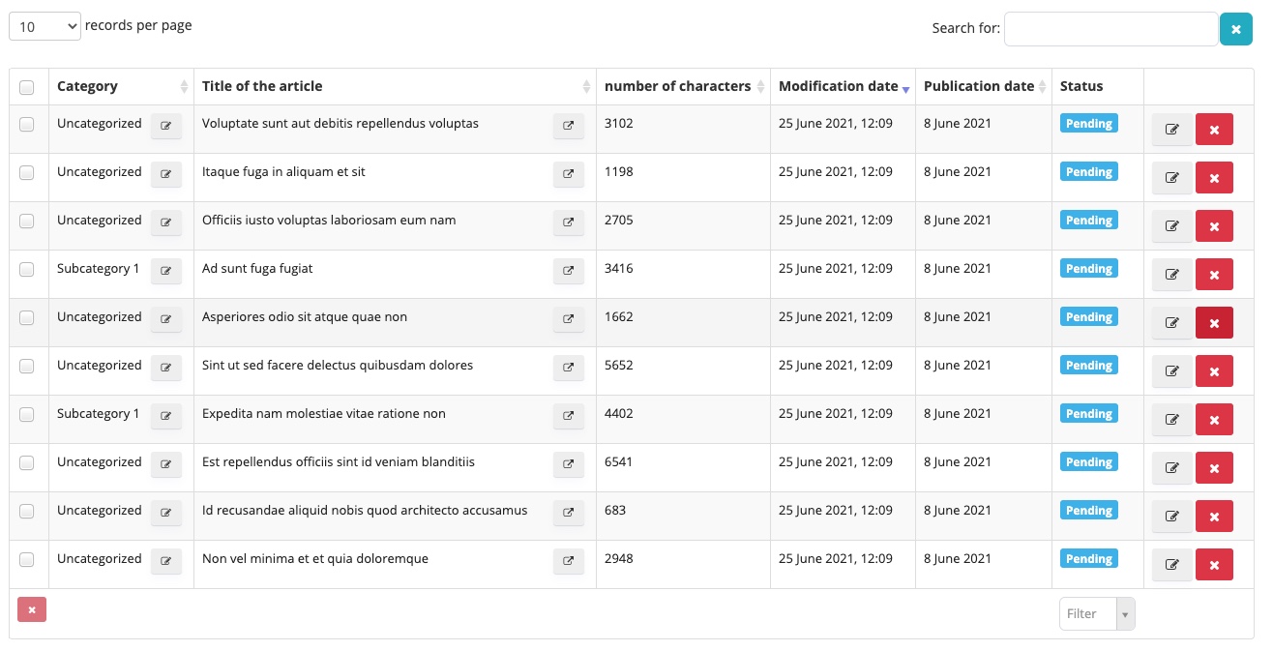The height and width of the screenshot is (651, 1273).
Task: Edit Subcategory 1 for "Expedita nam molestiae" row
Action: (x=166, y=416)
